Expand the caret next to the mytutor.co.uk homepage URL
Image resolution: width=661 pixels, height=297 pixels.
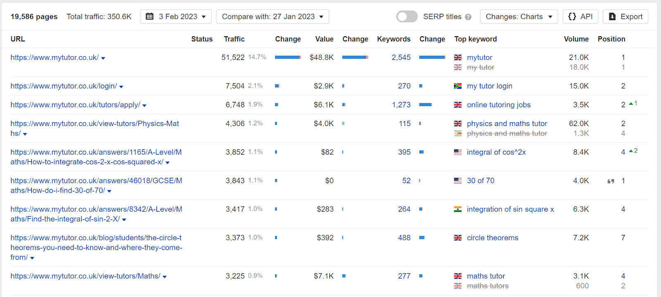(103, 58)
